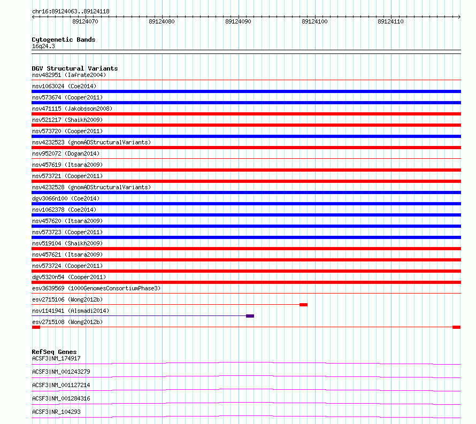Click the blue bar under nsv4232528
This screenshot has width=476, height=424.
(246, 192)
